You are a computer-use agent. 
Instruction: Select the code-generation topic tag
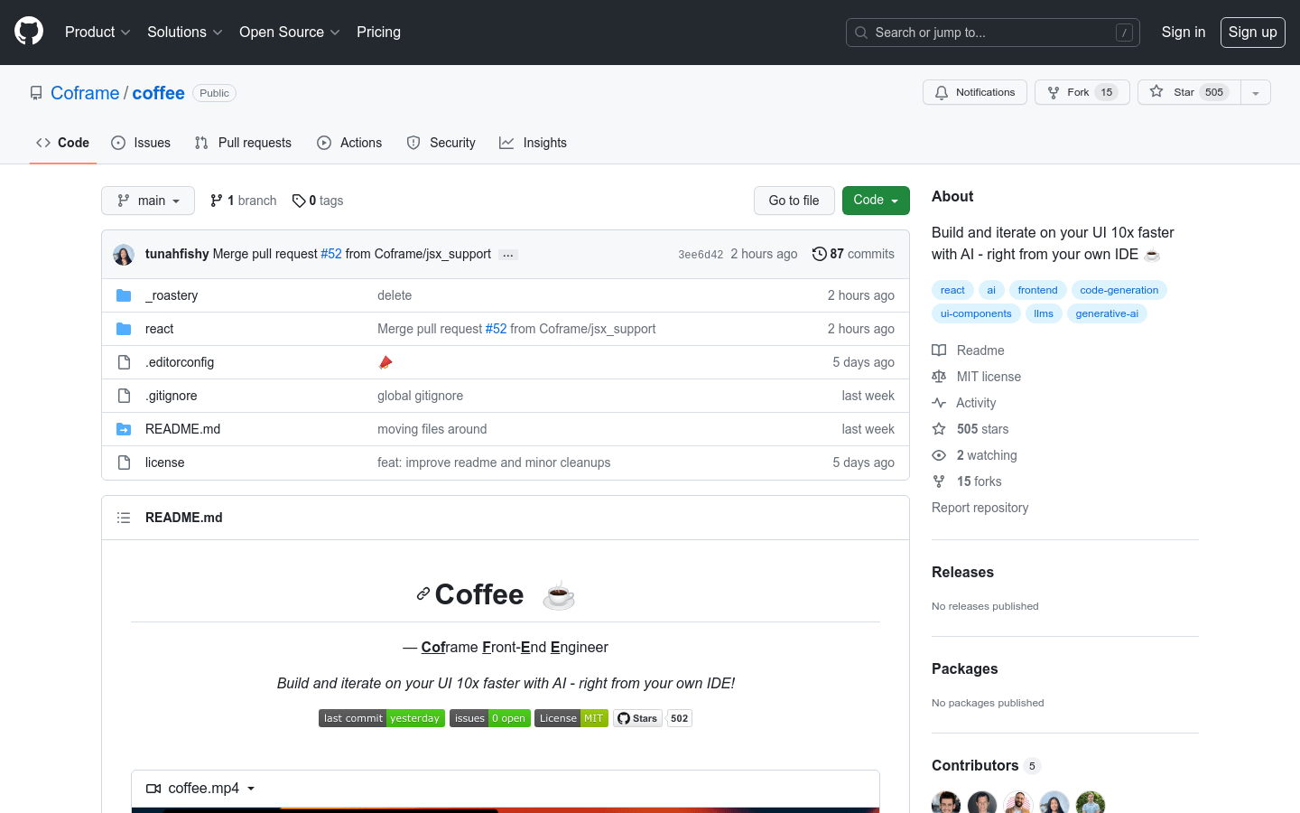click(x=1119, y=290)
